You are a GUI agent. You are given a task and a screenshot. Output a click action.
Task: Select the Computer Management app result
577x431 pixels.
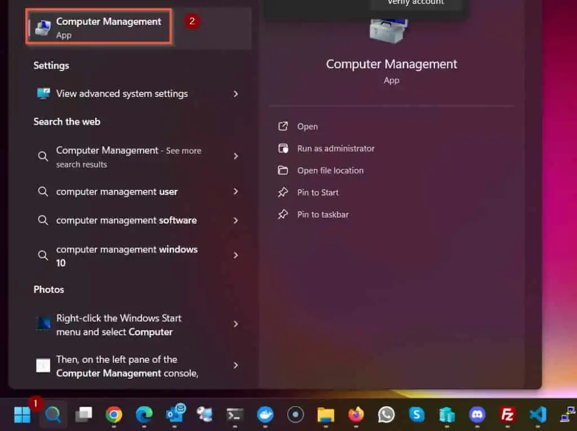tap(99, 26)
